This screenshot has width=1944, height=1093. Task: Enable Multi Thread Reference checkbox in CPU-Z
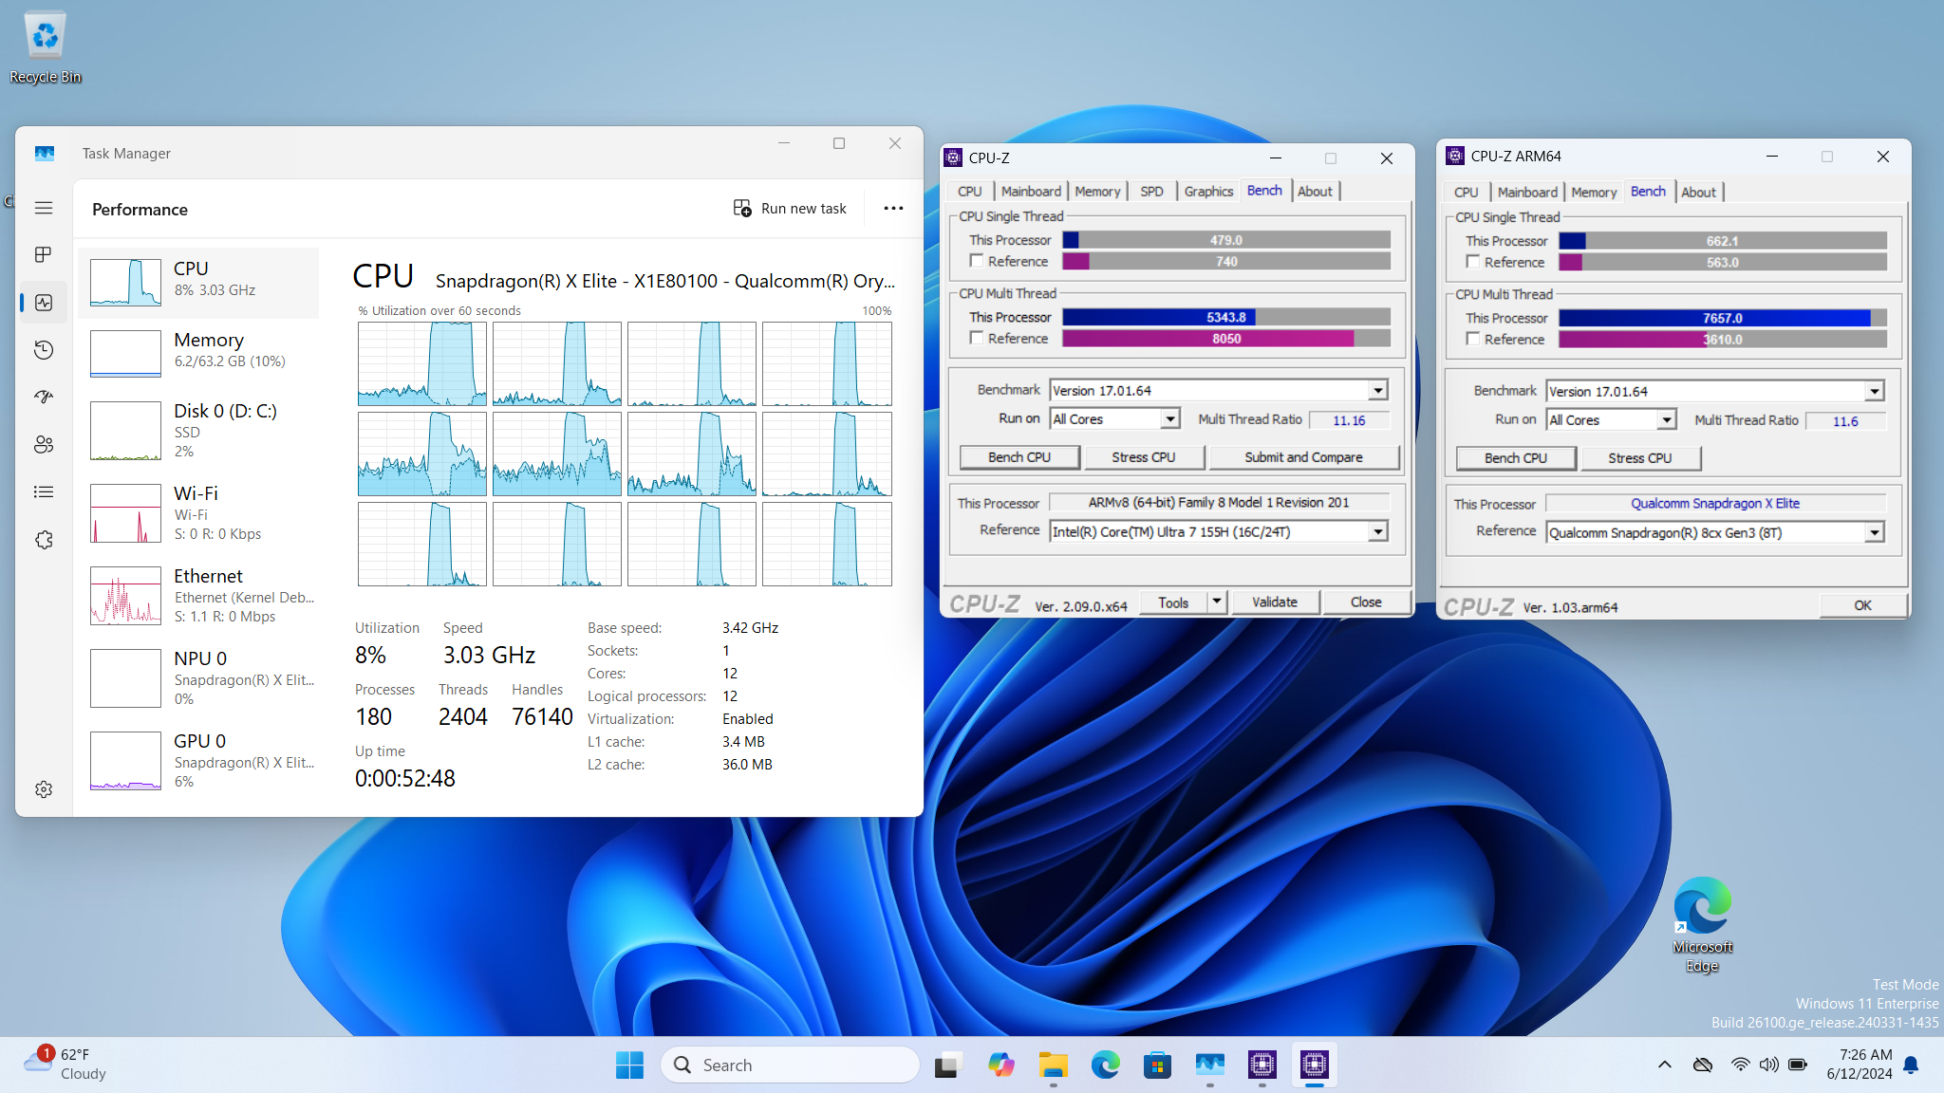(976, 338)
